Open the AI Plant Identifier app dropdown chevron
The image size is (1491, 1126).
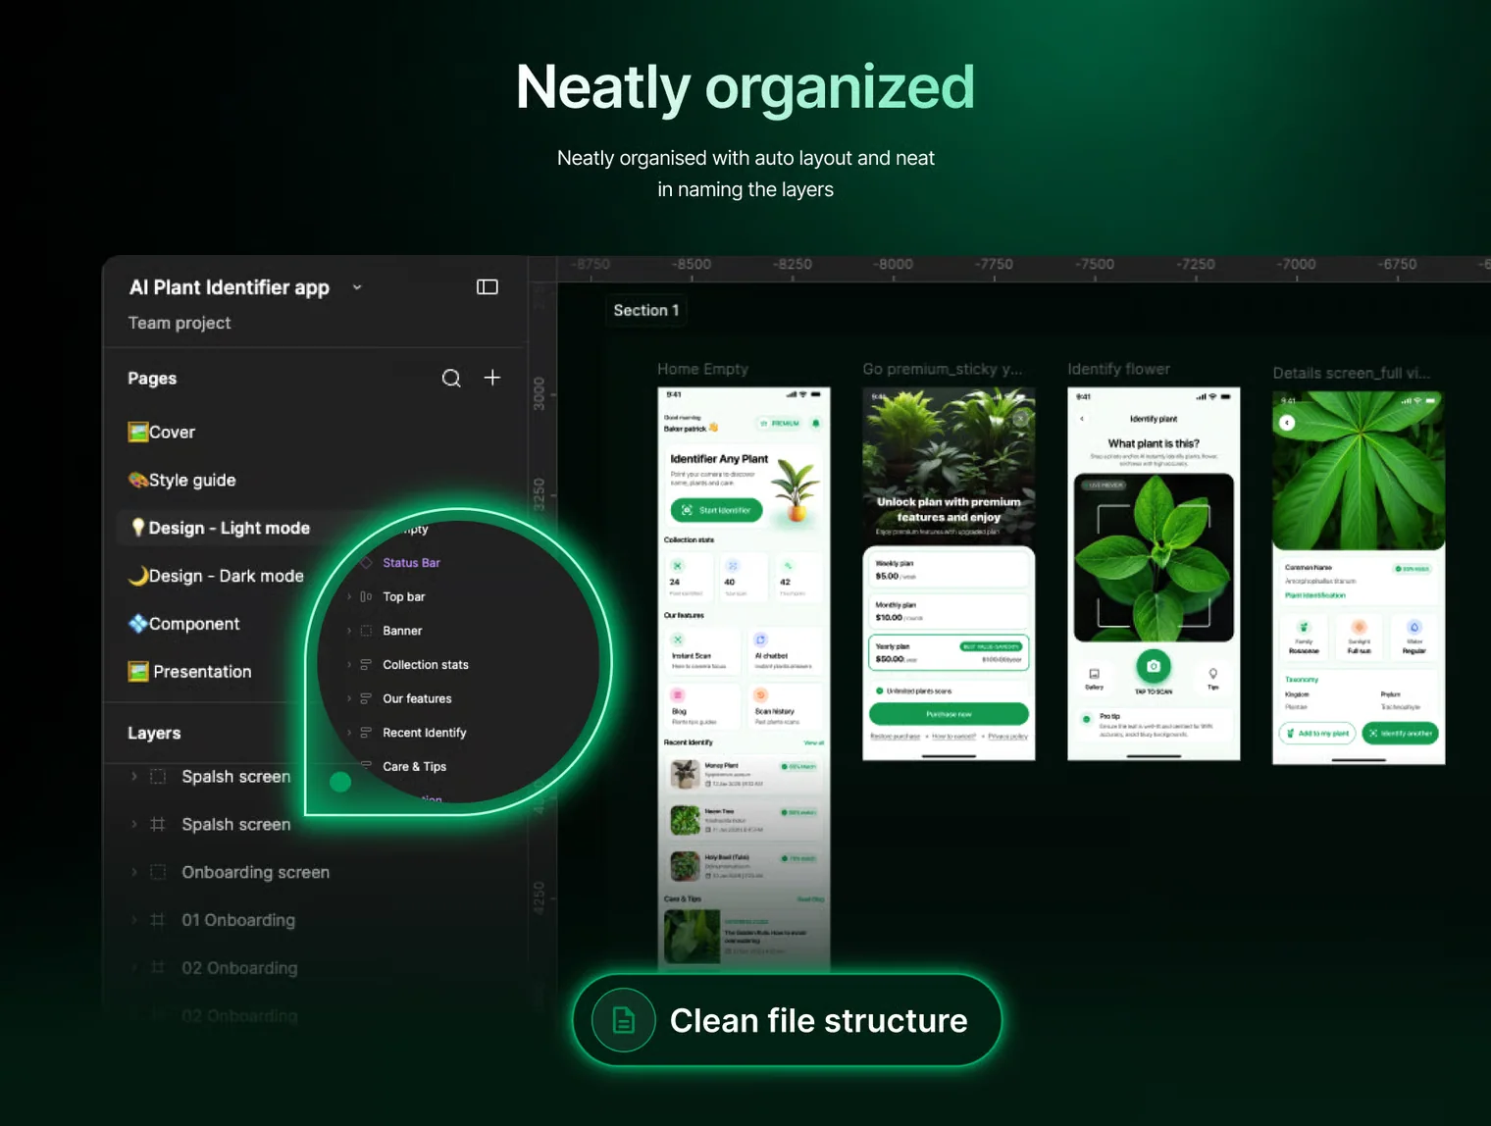[357, 287]
